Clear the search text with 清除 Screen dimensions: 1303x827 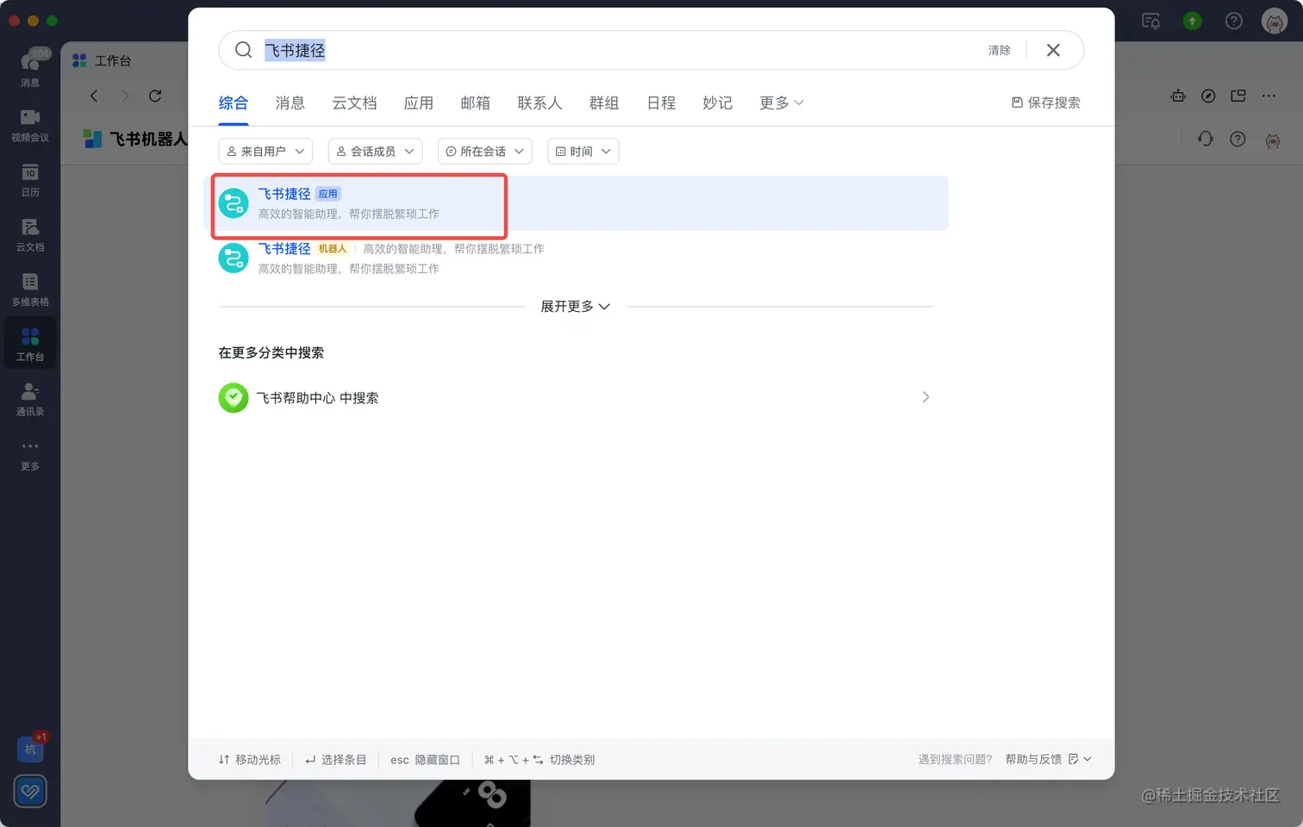[1000, 50]
